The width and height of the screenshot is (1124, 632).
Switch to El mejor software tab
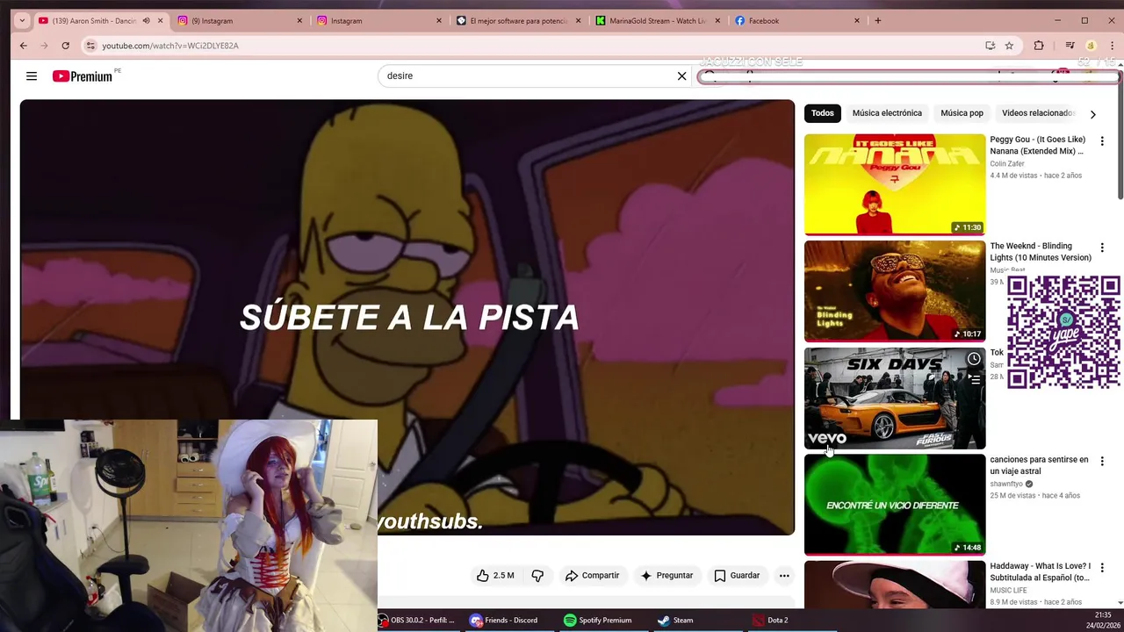coord(517,20)
